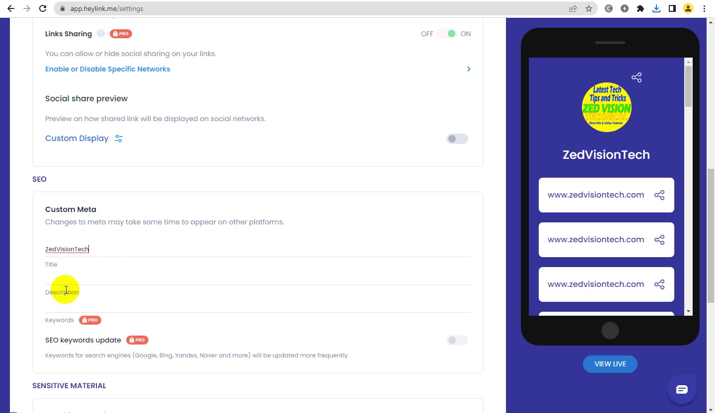Image resolution: width=715 pixels, height=413 pixels.
Task: Bookmark this page with the star icon
Action: point(589,8)
